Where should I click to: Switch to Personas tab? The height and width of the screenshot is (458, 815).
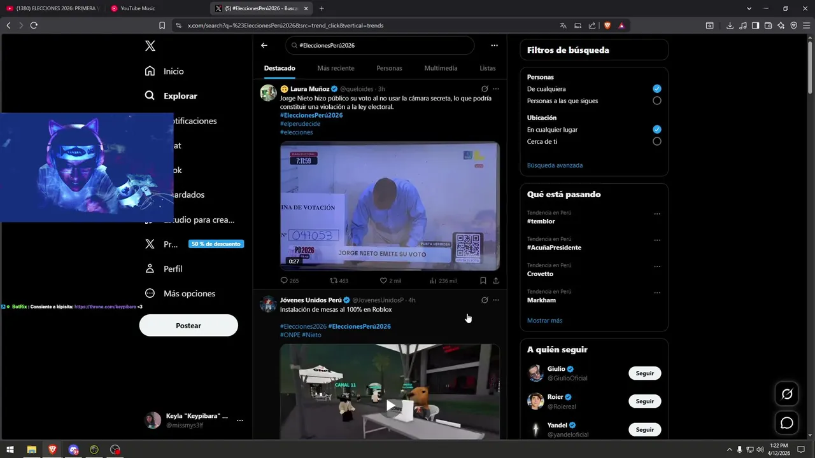click(389, 68)
